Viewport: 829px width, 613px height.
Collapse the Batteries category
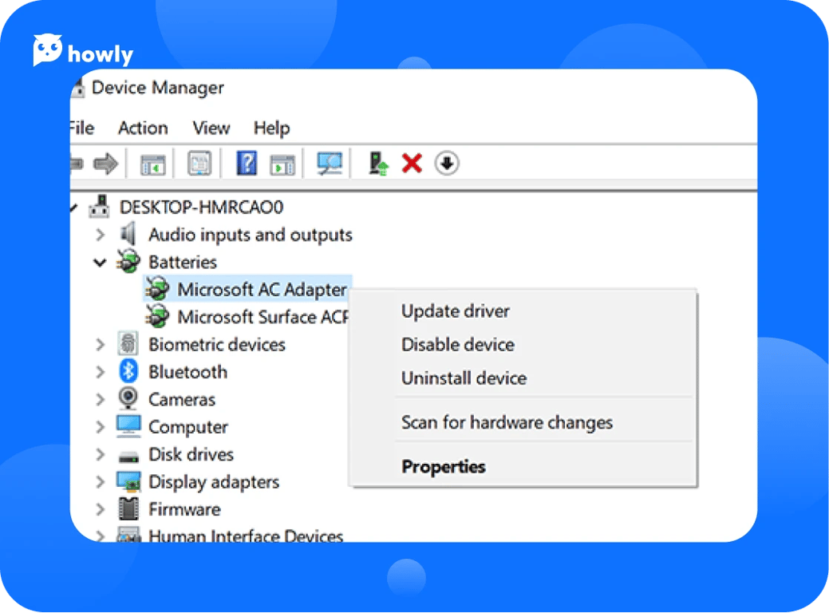[x=101, y=262]
